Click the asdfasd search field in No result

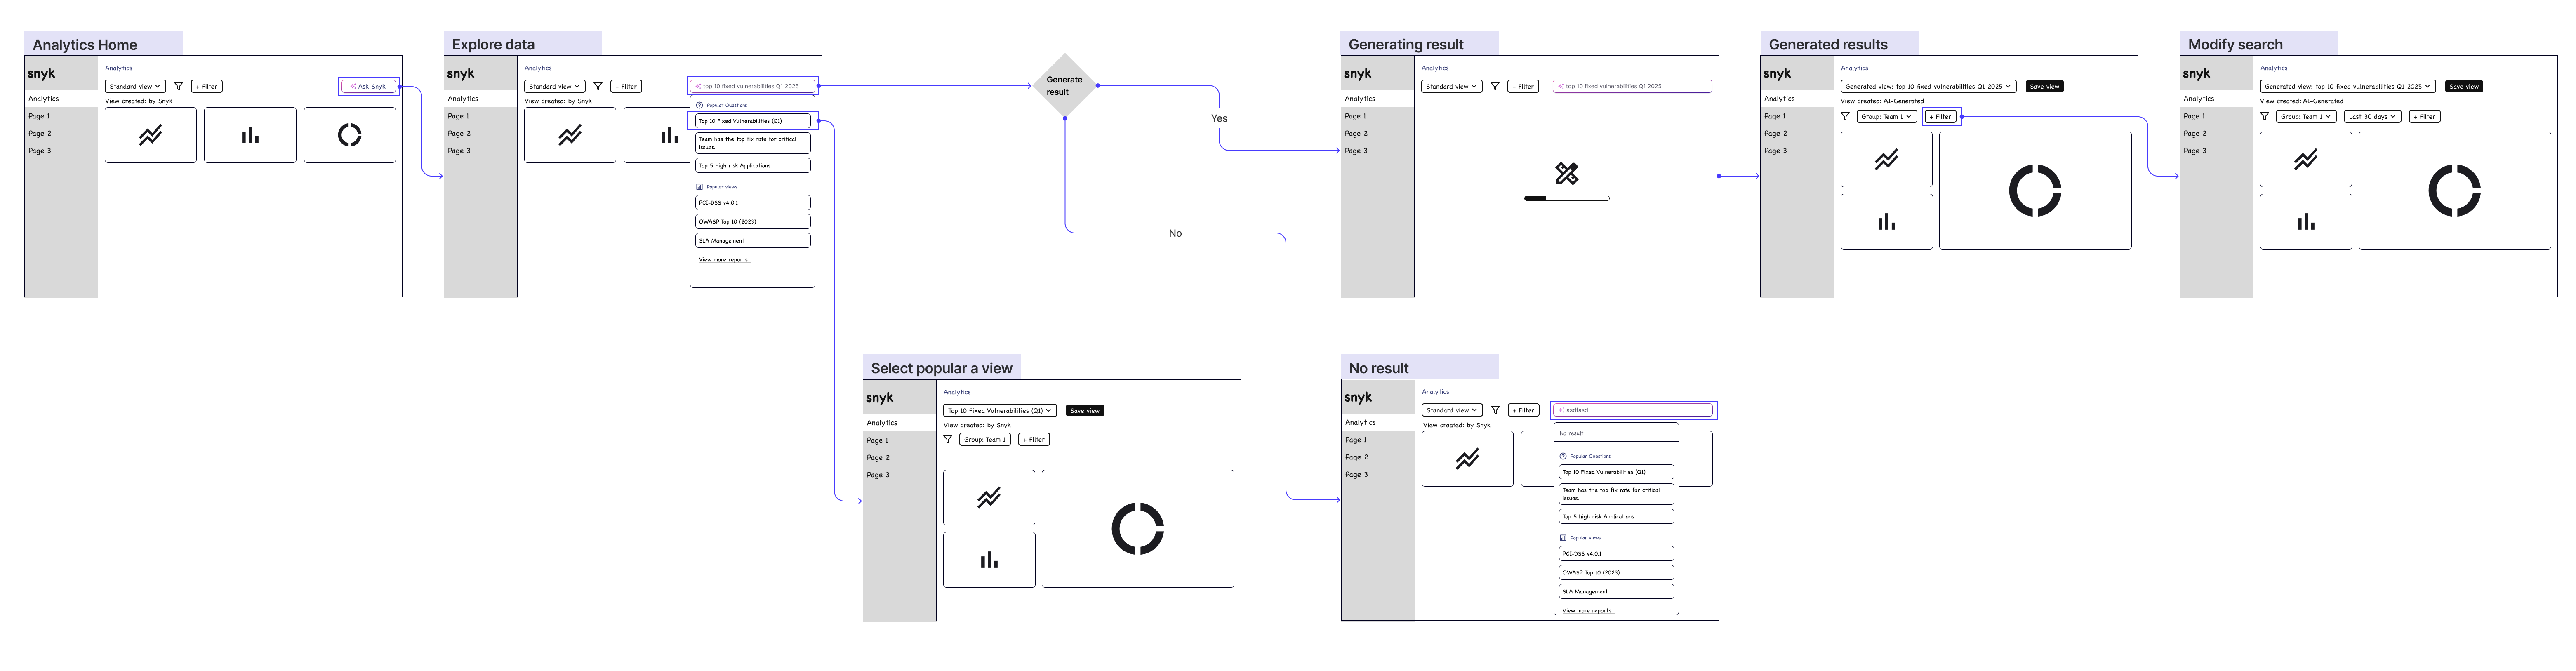point(1634,410)
